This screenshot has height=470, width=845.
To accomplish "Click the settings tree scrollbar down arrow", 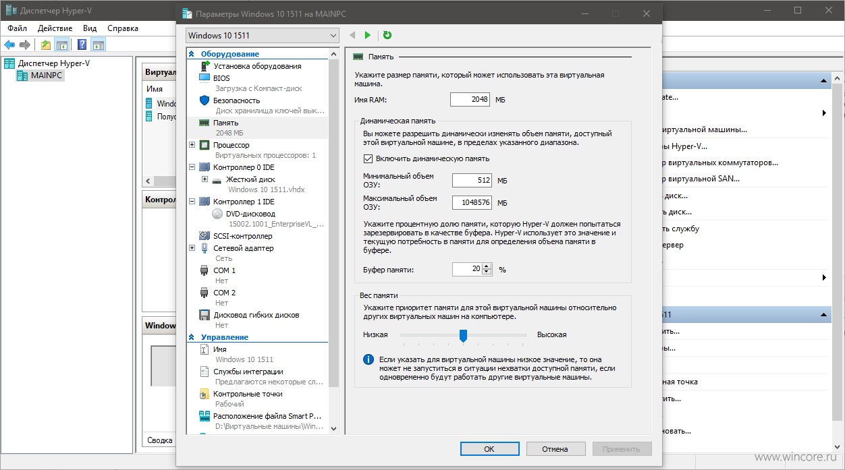I will tap(333, 428).
